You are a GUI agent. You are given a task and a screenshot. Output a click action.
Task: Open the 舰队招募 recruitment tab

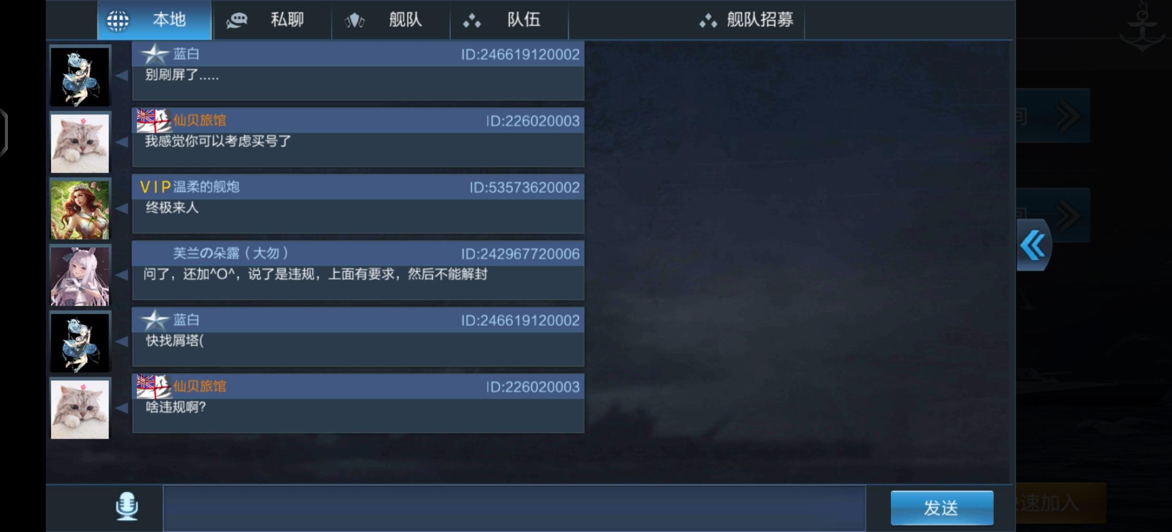pyautogui.click(x=746, y=20)
